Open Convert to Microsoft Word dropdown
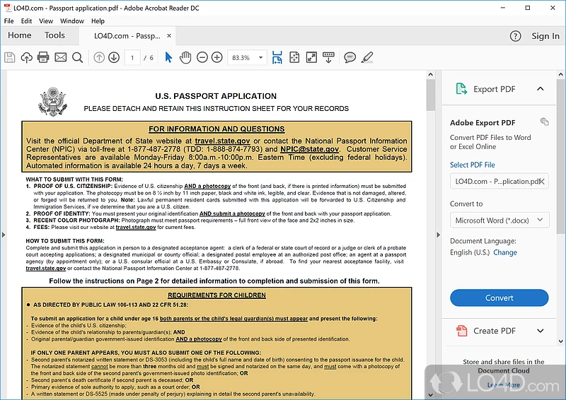The height and width of the screenshot is (400, 566). (499, 220)
